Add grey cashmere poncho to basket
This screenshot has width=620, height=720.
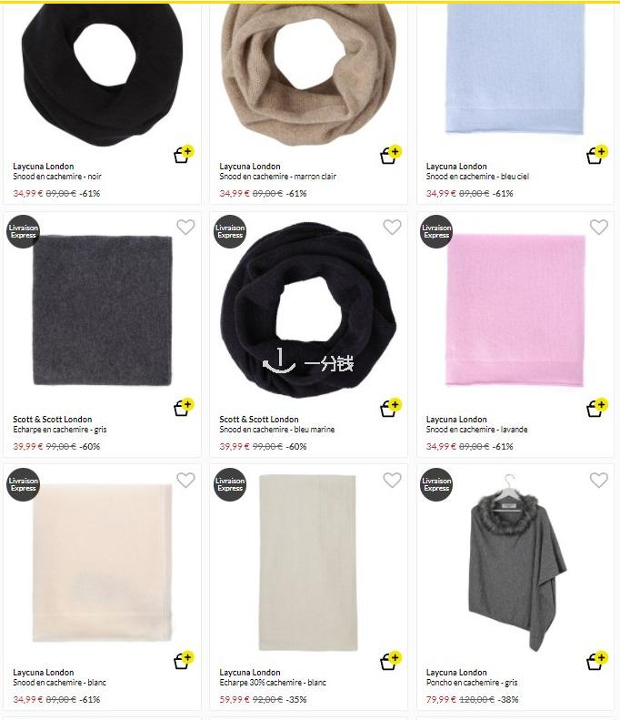[x=597, y=660]
